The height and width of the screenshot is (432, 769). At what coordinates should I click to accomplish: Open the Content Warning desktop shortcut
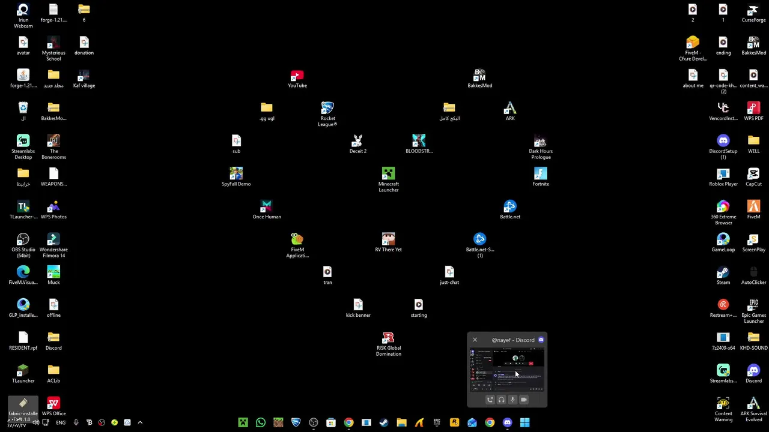tap(723, 409)
